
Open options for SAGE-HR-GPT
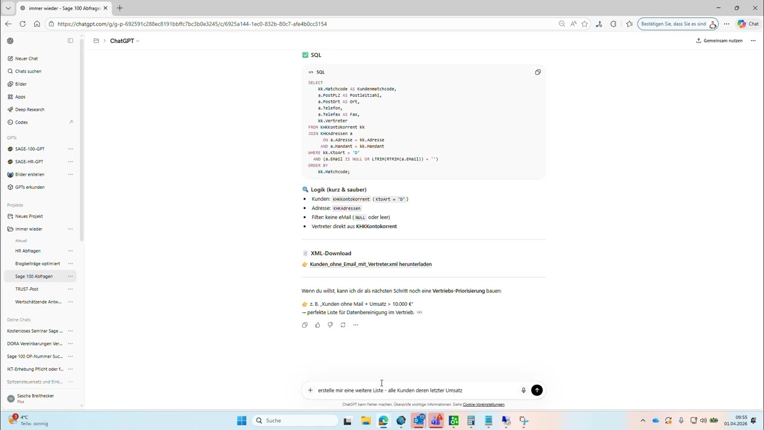pyautogui.click(x=70, y=162)
